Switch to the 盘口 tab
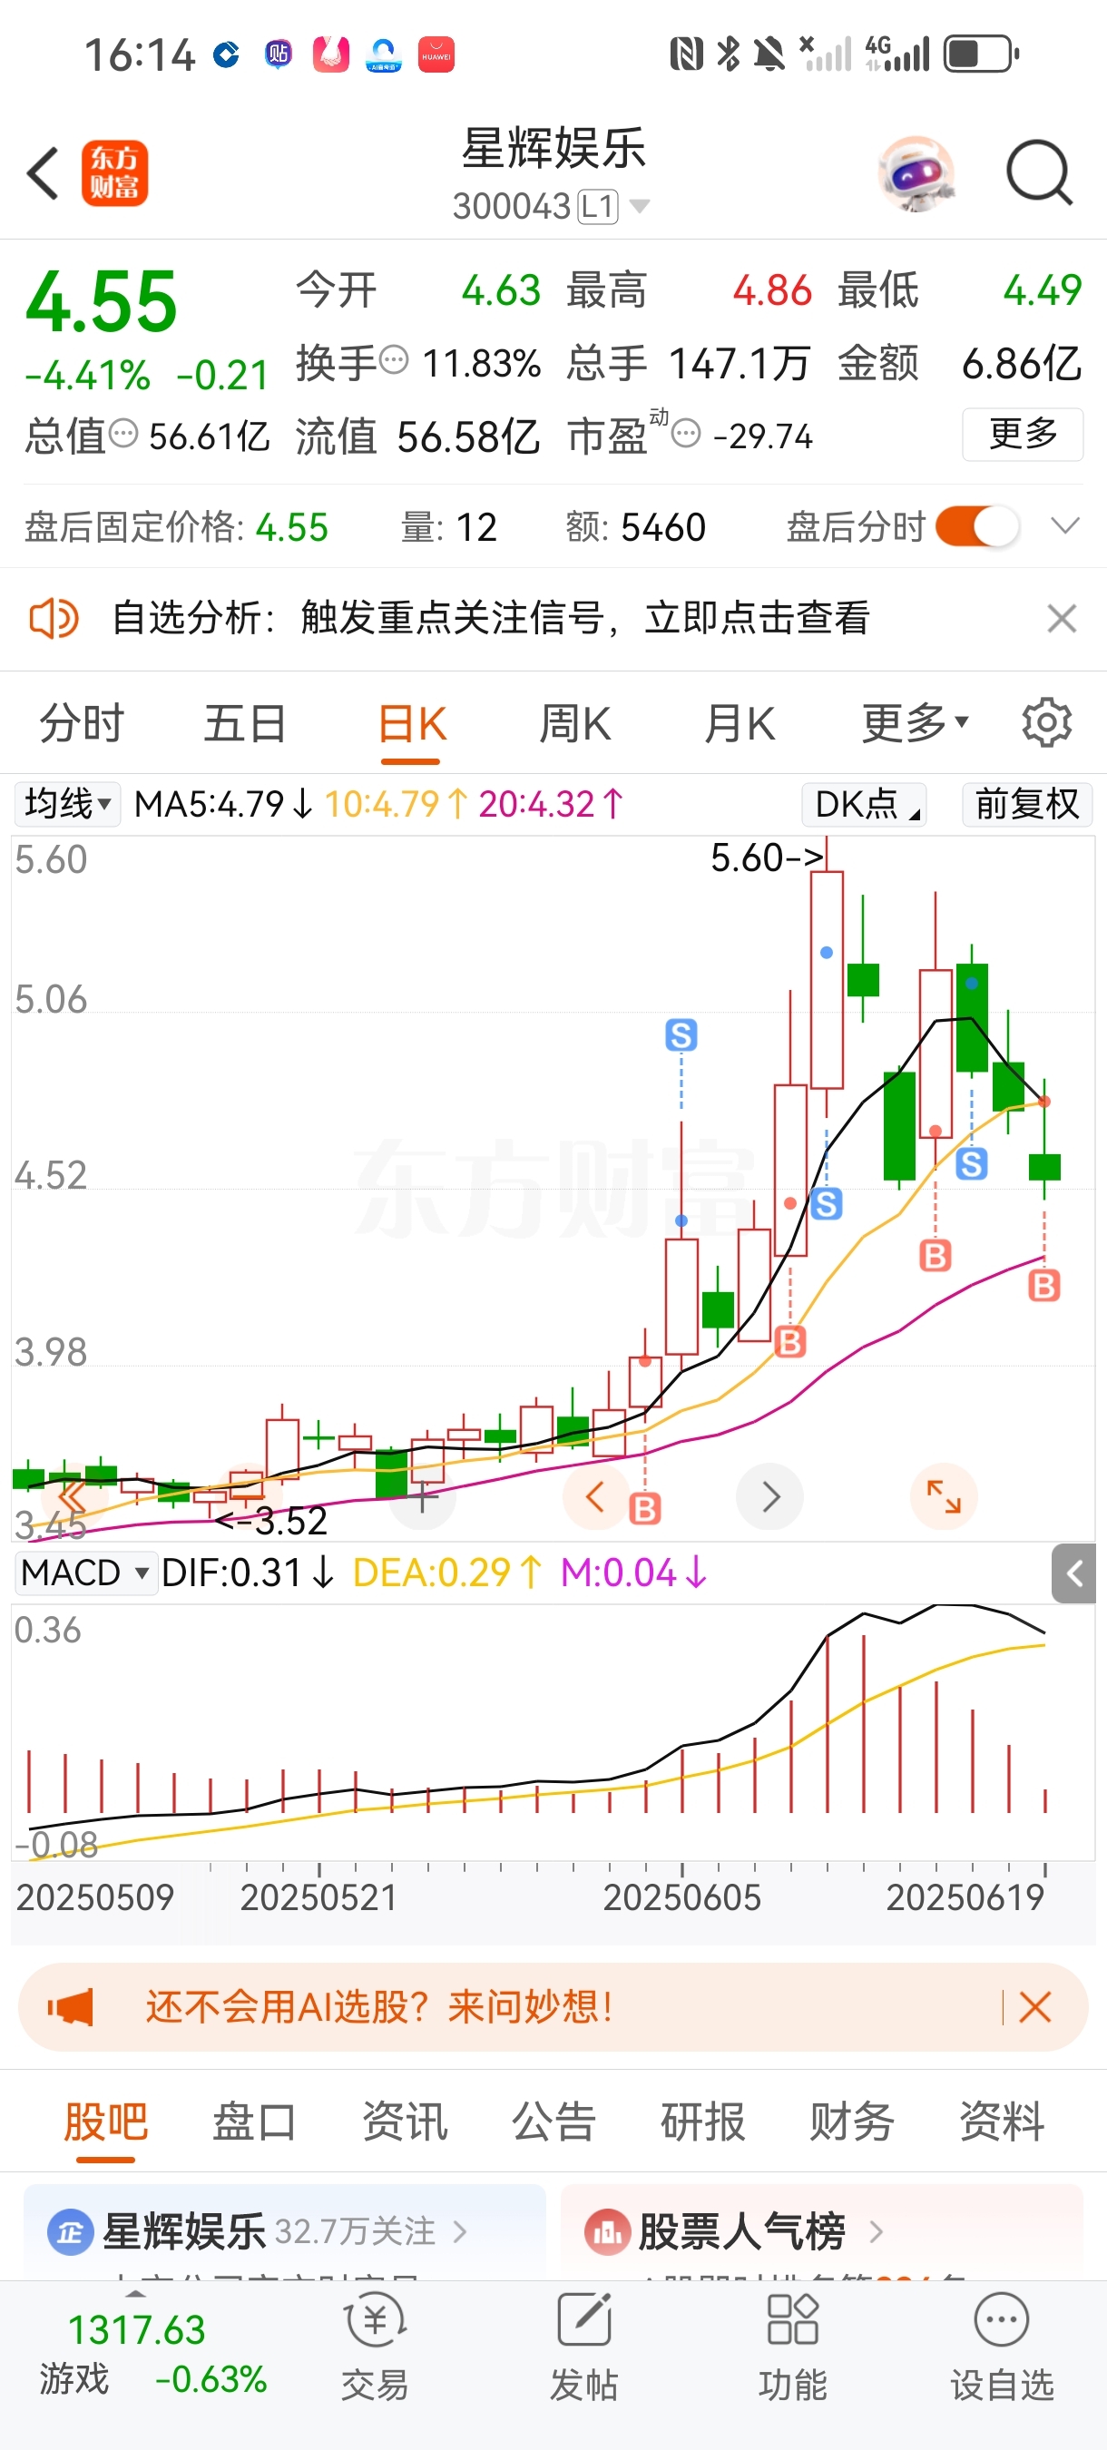Screen dimensions: 1107x2450 pyautogui.click(x=254, y=2122)
